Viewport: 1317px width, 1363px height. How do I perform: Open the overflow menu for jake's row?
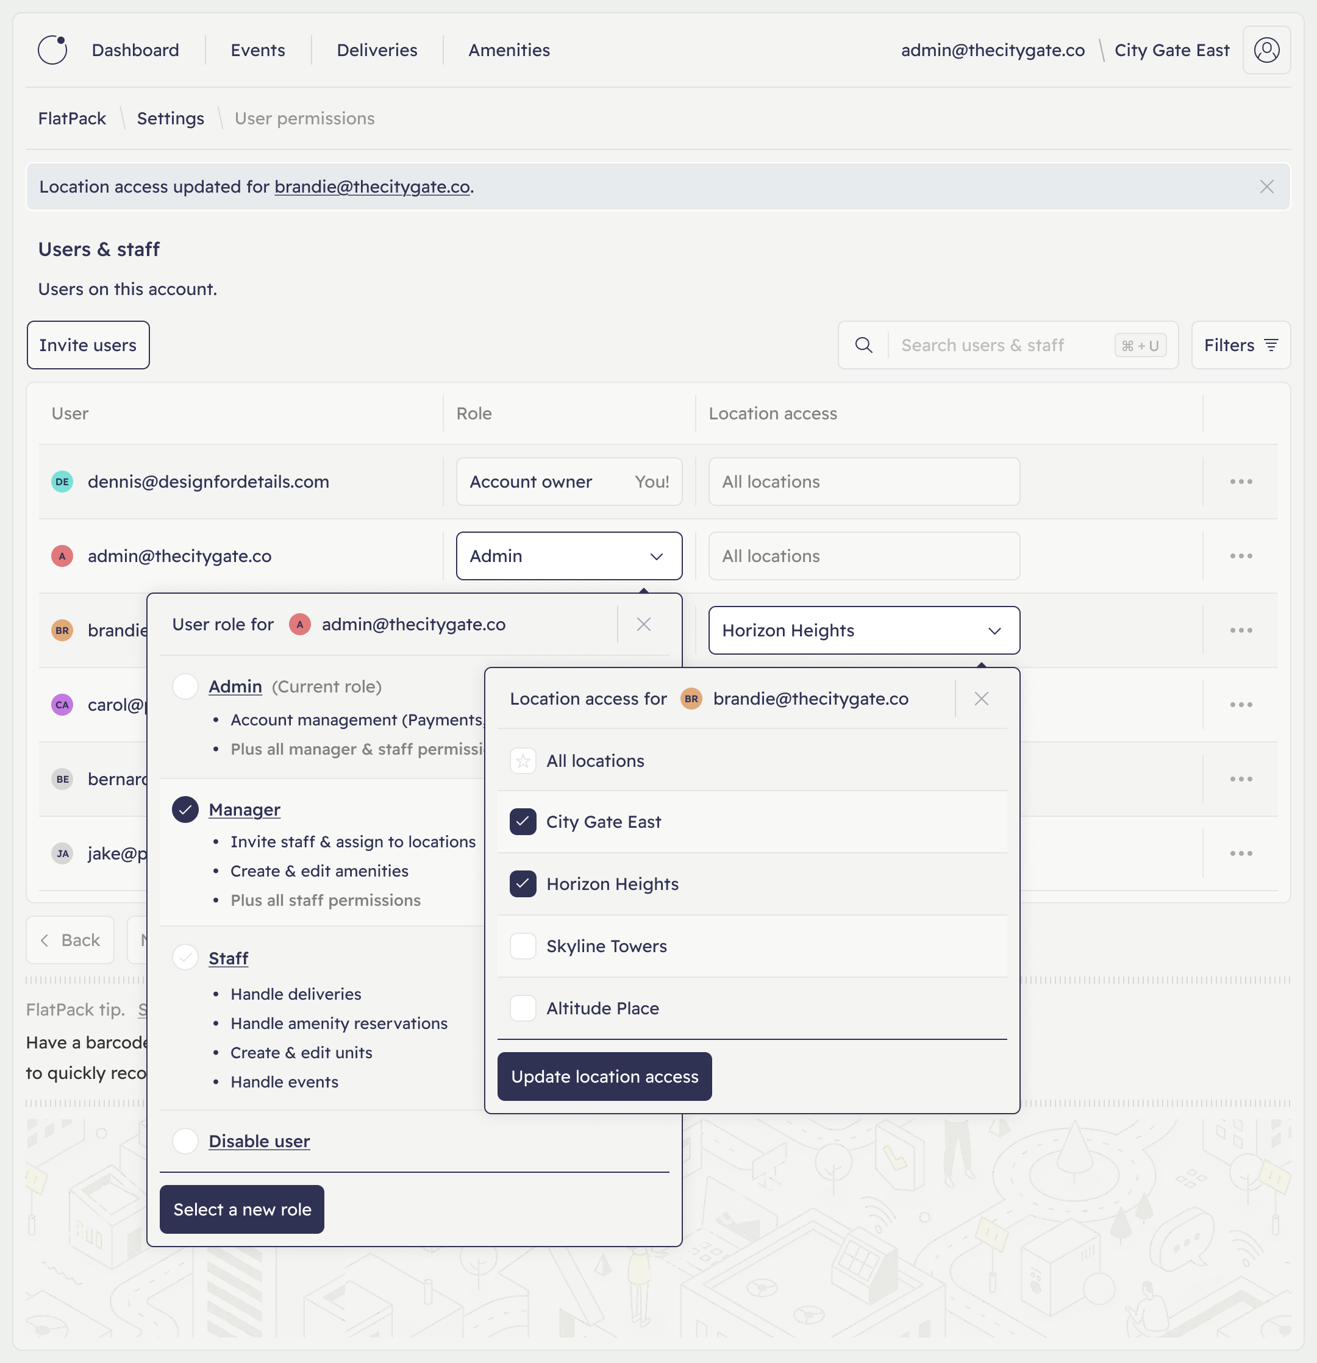click(x=1241, y=853)
